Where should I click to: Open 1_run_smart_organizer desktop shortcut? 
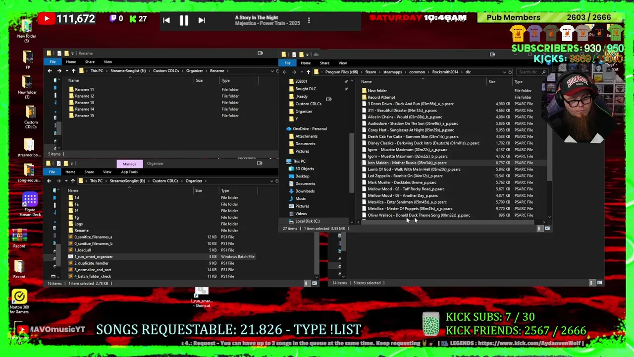point(202,297)
